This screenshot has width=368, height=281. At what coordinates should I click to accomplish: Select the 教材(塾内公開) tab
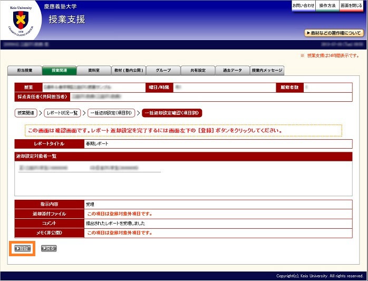(128, 70)
